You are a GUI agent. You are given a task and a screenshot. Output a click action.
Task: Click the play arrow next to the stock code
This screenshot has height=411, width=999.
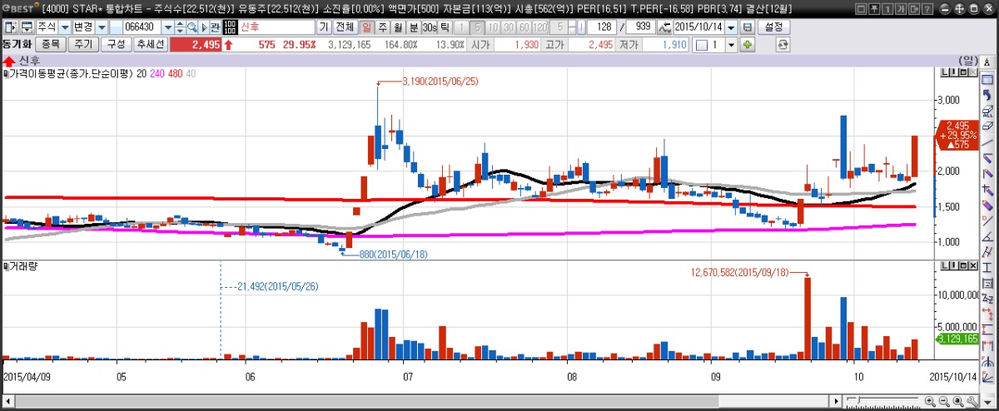pos(202,27)
